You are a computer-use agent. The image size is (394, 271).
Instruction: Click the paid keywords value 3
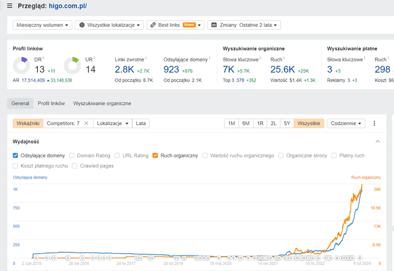click(x=330, y=69)
